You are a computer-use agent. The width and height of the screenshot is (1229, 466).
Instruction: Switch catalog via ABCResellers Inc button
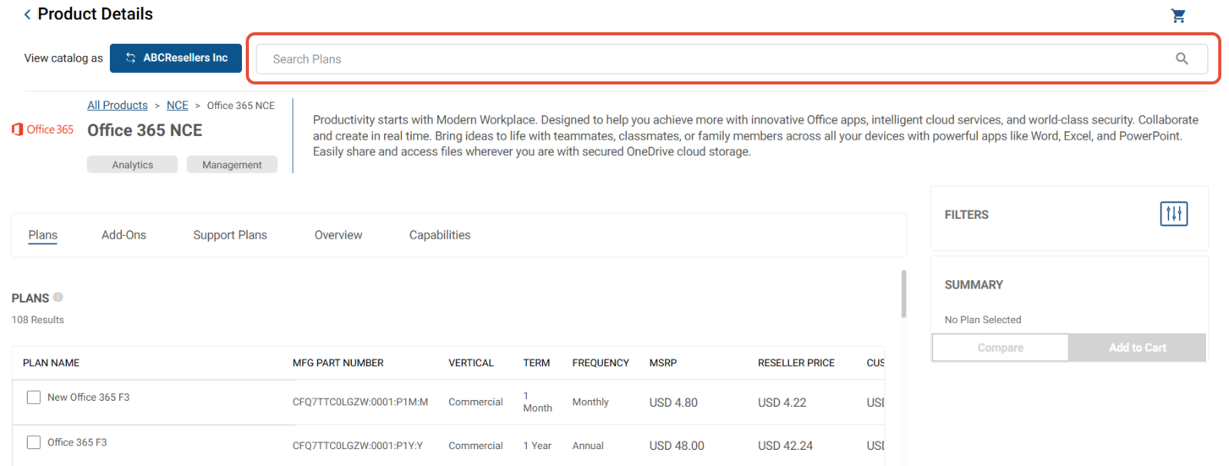click(x=176, y=58)
